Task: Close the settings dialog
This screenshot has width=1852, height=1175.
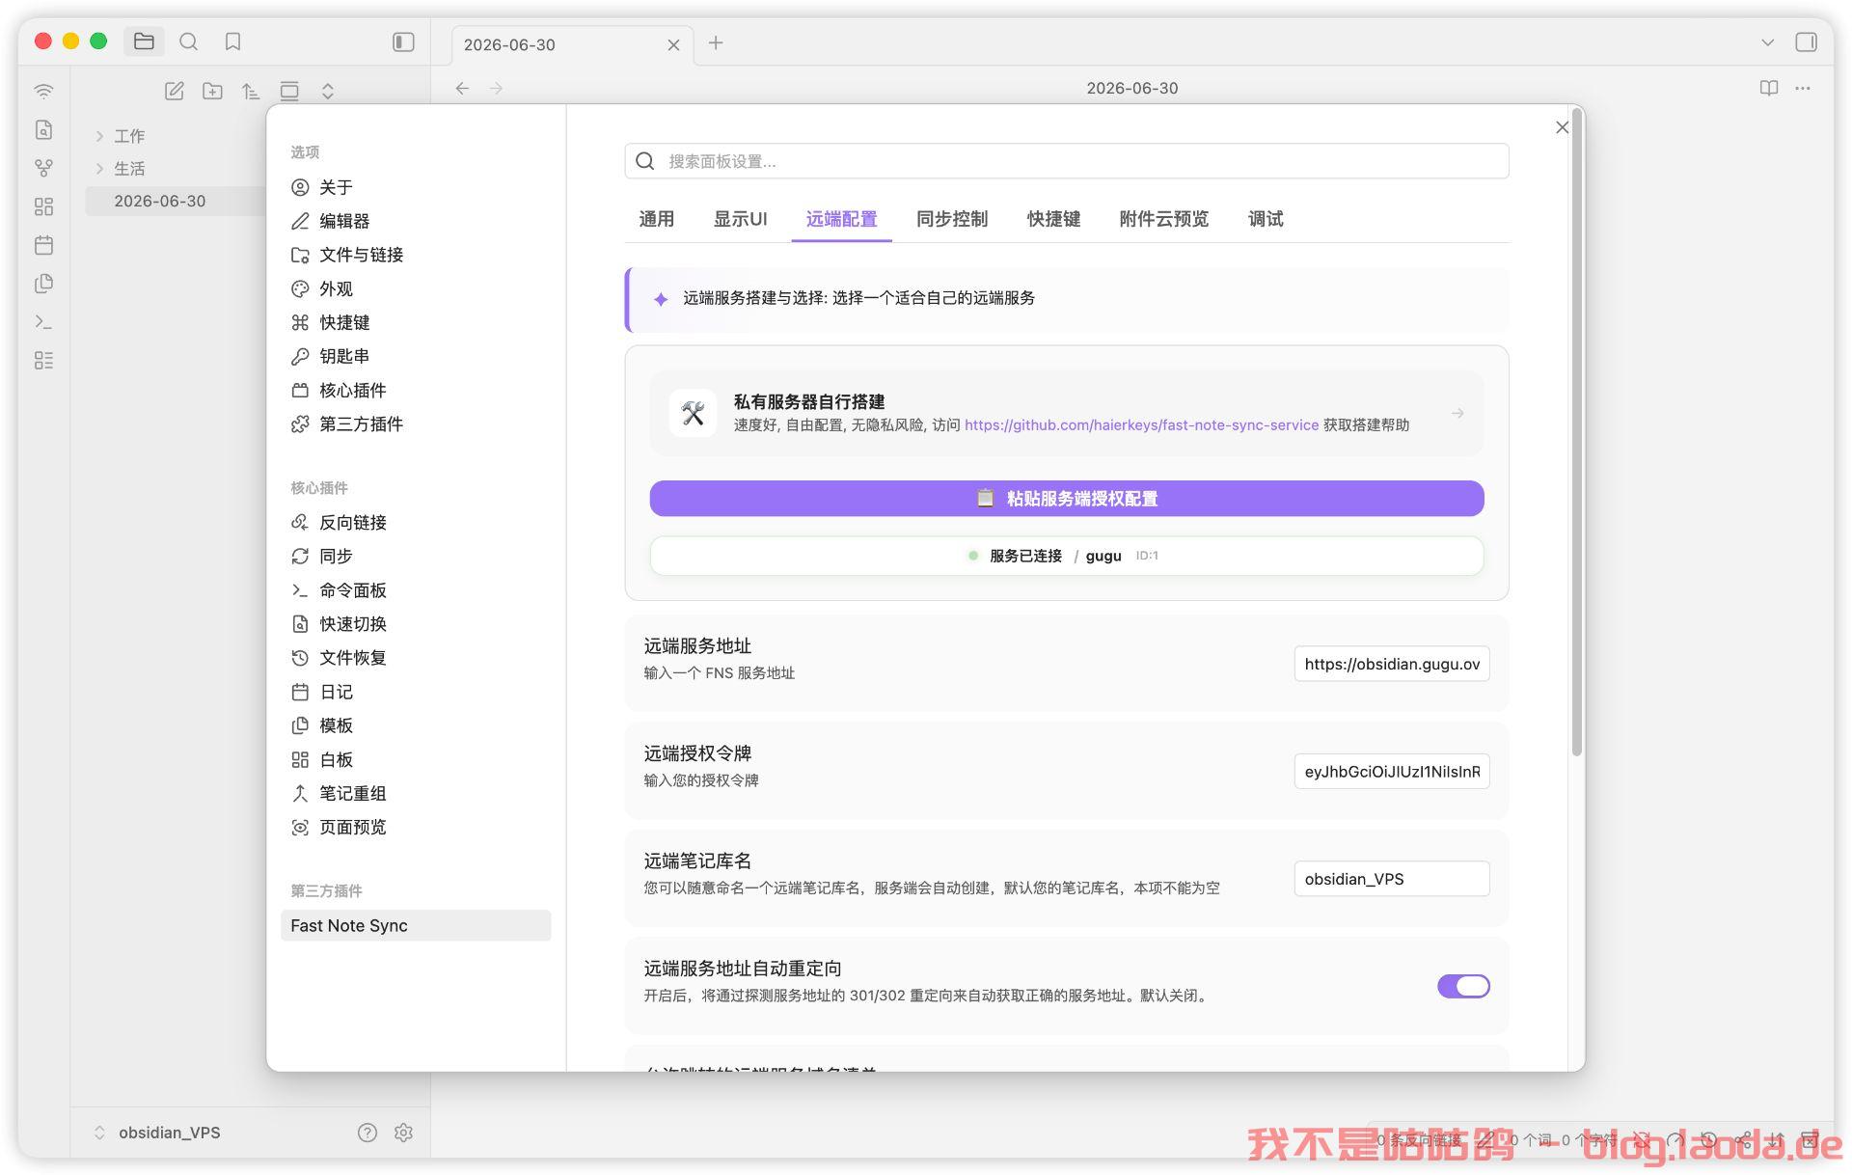Action: click(1562, 127)
